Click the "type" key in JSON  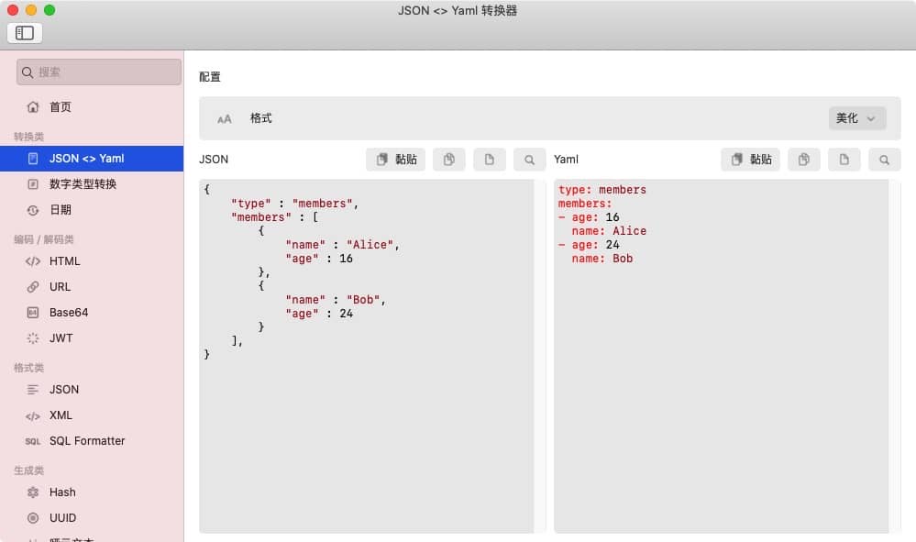click(251, 204)
